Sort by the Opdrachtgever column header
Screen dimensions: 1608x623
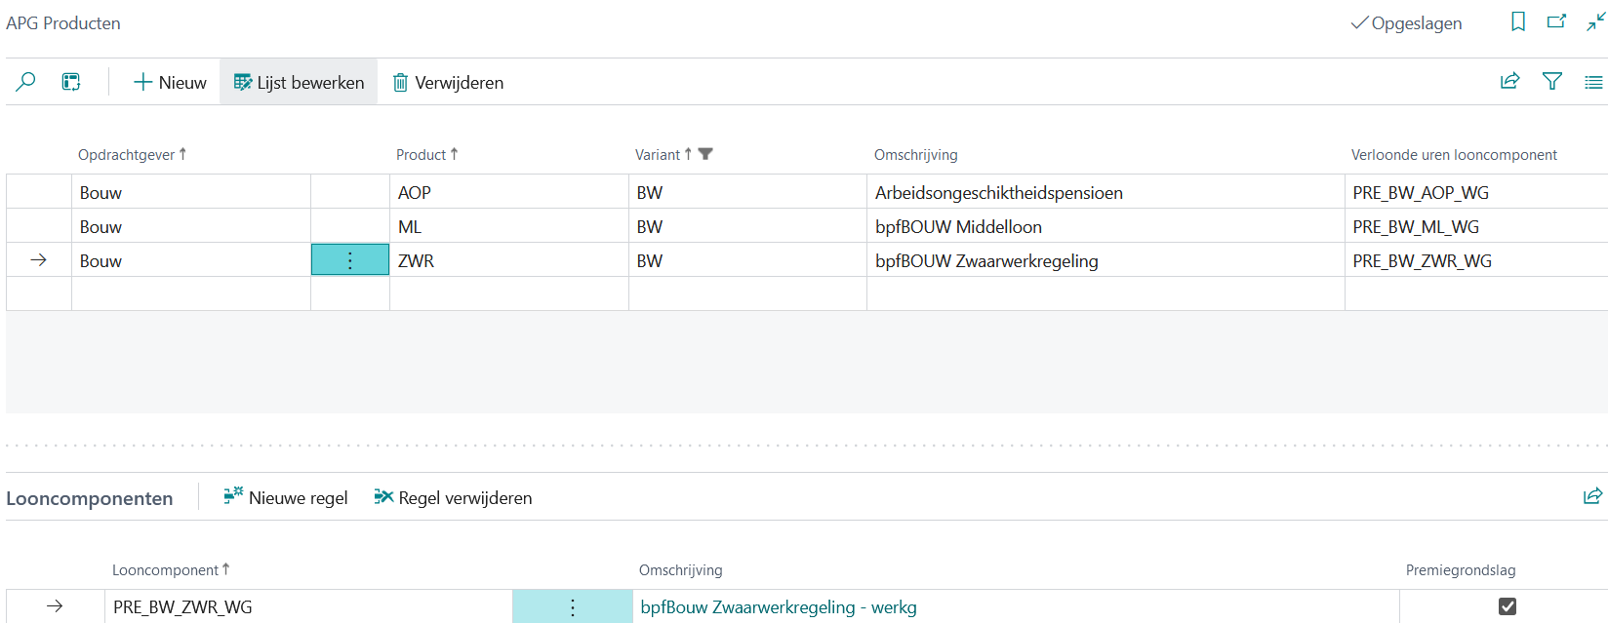[x=127, y=155]
